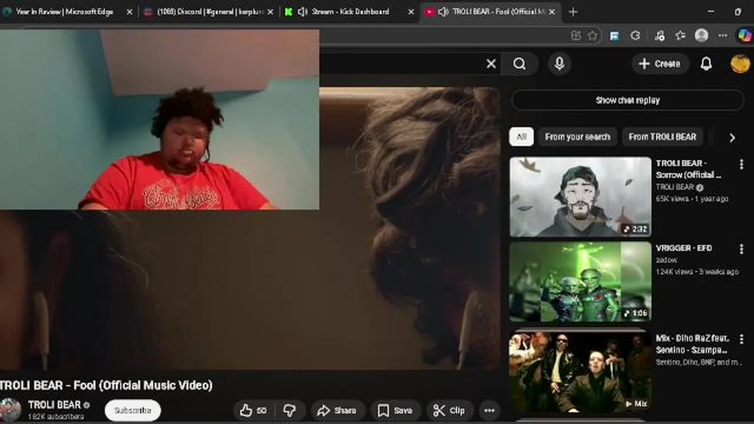Clear the YouTube search box with X
The image size is (754, 424).
[491, 64]
